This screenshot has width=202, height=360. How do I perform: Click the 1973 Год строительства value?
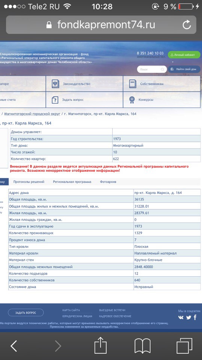117,139
